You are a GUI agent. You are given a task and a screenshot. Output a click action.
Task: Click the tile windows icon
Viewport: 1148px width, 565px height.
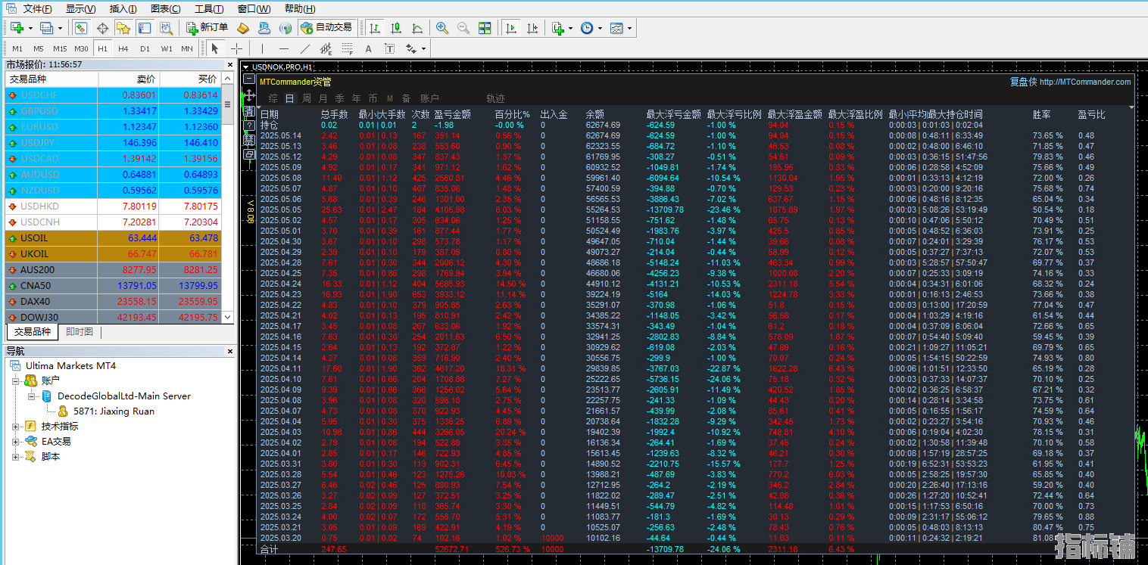pos(485,28)
